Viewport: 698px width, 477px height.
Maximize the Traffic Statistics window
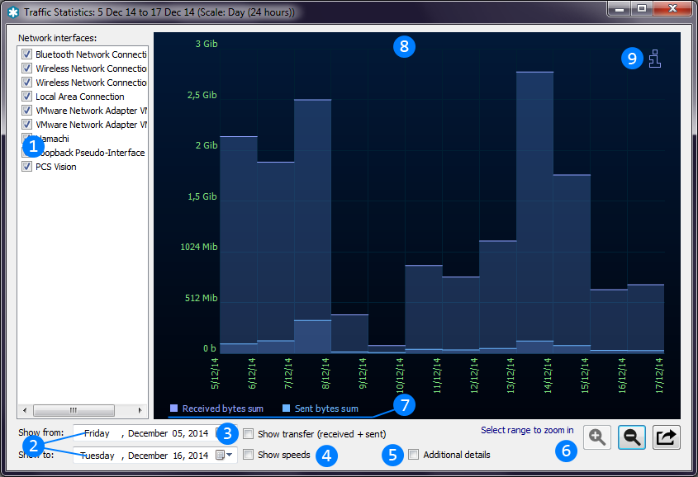point(642,8)
